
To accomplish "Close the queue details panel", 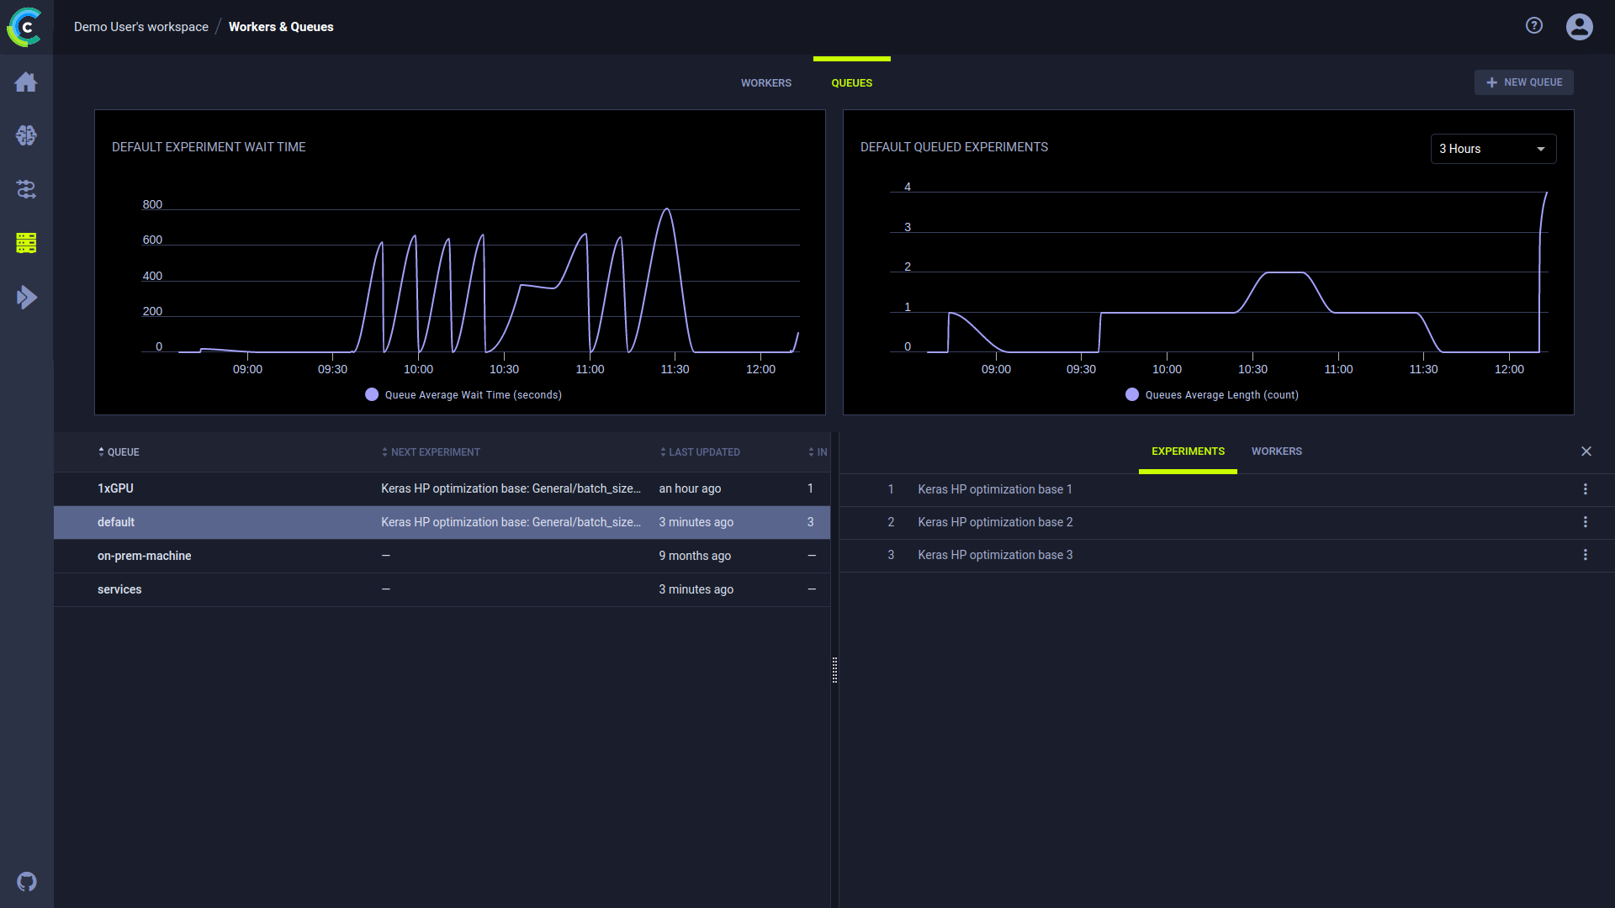I will (x=1586, y=451).
